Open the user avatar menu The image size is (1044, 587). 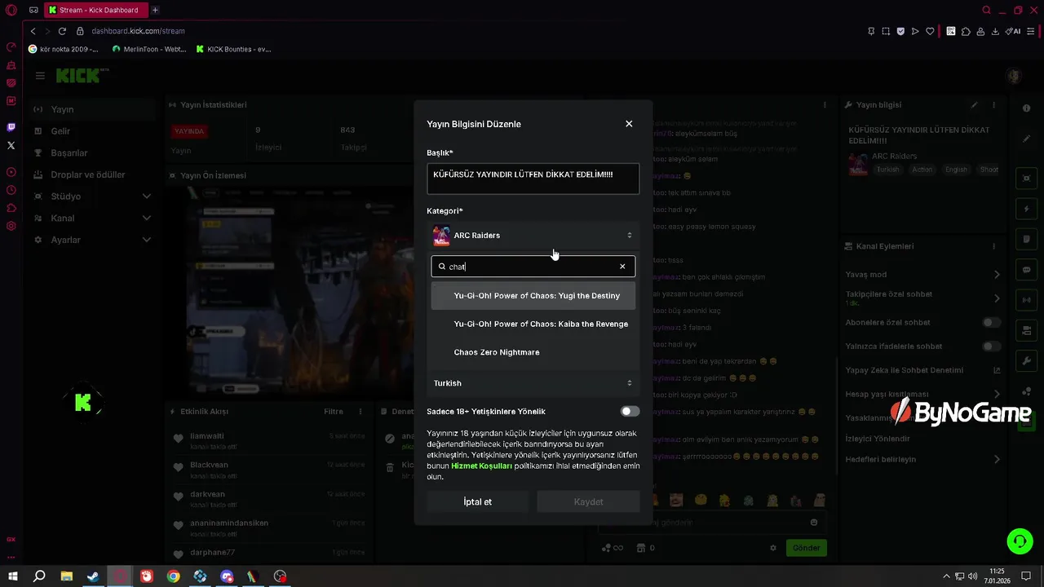[1014, 76]
